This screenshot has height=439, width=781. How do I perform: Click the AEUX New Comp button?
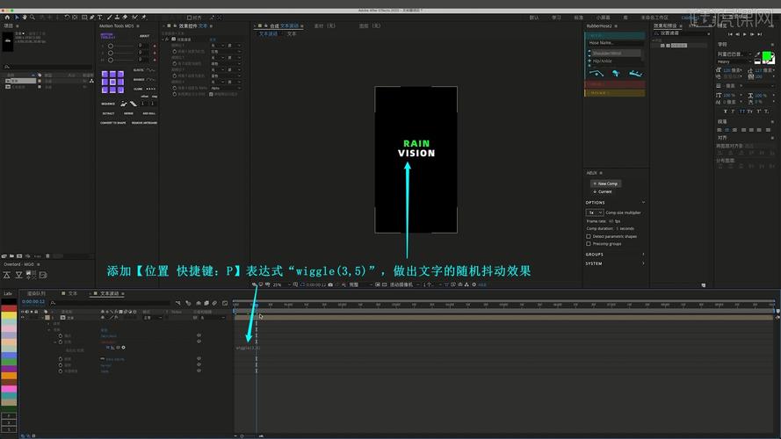605,184
